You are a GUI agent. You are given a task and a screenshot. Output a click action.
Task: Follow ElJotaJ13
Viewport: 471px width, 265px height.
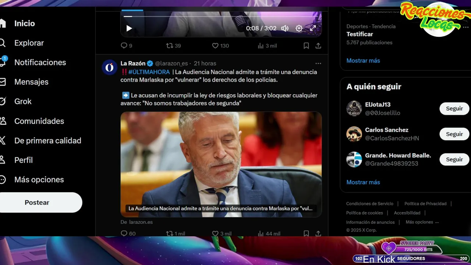click(x=454, y=109)
